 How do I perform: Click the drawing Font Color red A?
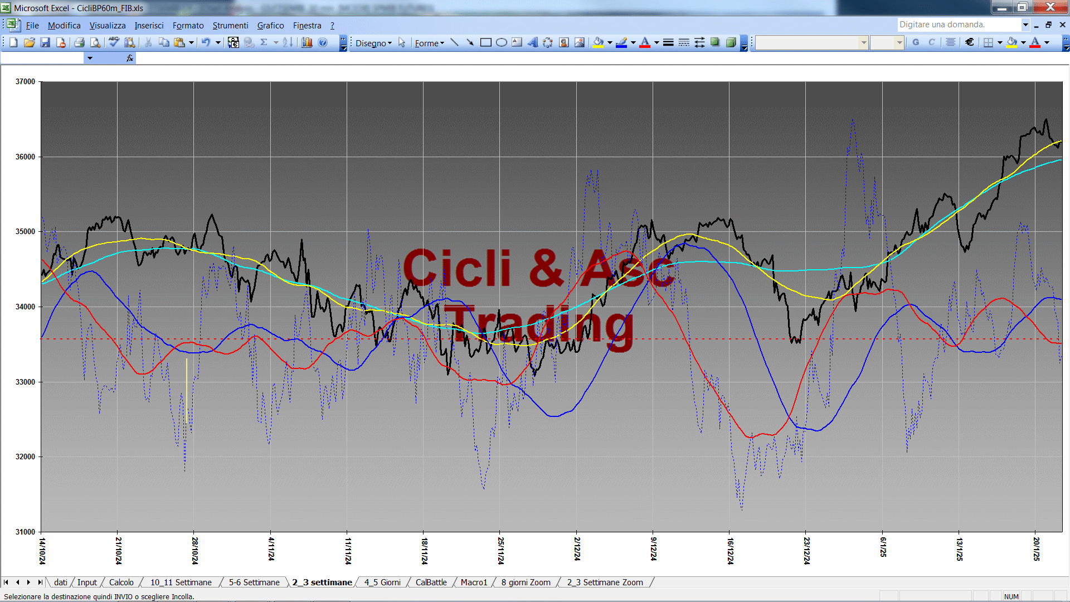pos(645,42)
